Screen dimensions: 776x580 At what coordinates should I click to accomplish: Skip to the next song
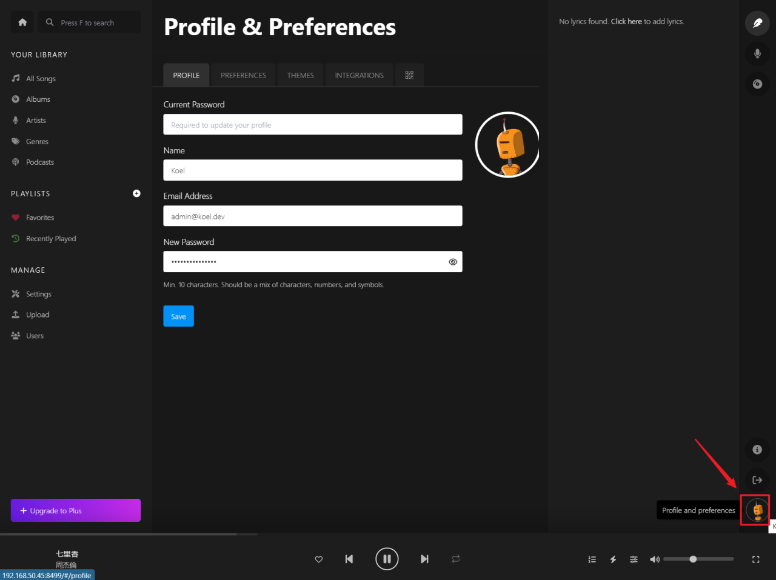pos(424,559)
